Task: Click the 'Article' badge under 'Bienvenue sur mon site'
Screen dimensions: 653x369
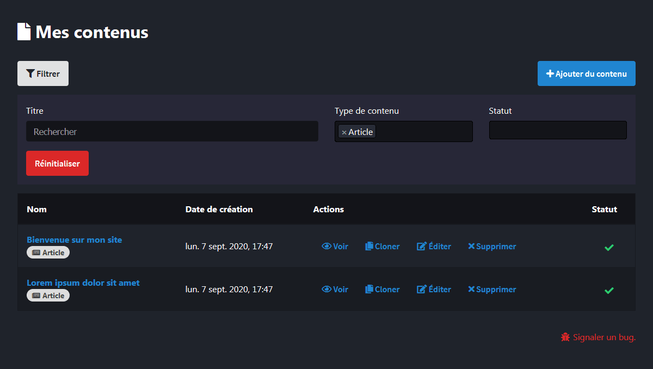Action: click(x=48, y=252)
